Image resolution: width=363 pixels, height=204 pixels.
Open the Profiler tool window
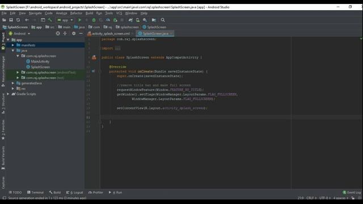(96, 193)
